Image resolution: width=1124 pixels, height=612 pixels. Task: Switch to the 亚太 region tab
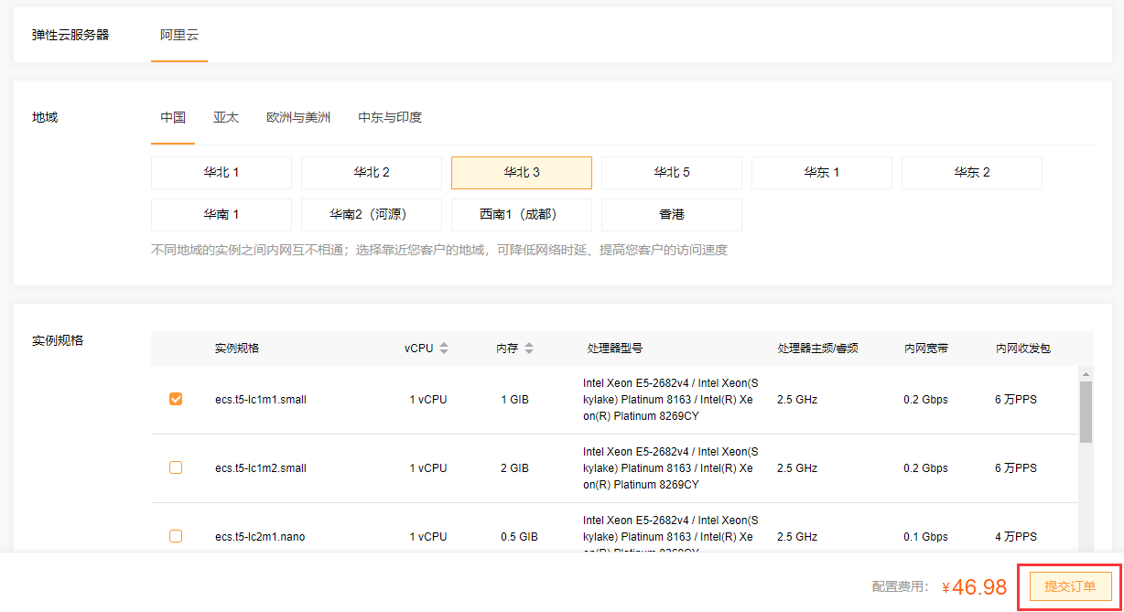[x=226, y=117]
